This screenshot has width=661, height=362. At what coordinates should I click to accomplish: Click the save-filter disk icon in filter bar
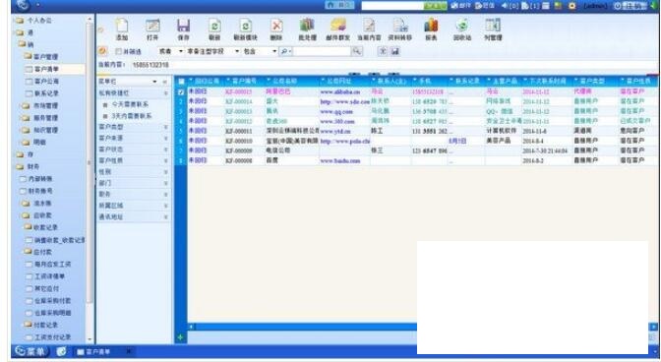[395, 51]
